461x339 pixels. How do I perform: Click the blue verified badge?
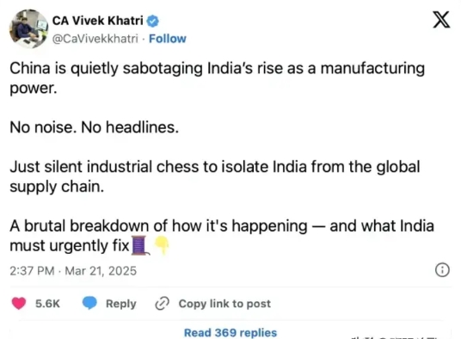click(152, 21)
